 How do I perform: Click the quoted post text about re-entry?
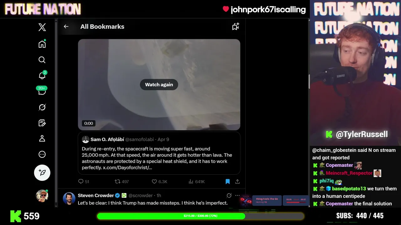(157, 158)
